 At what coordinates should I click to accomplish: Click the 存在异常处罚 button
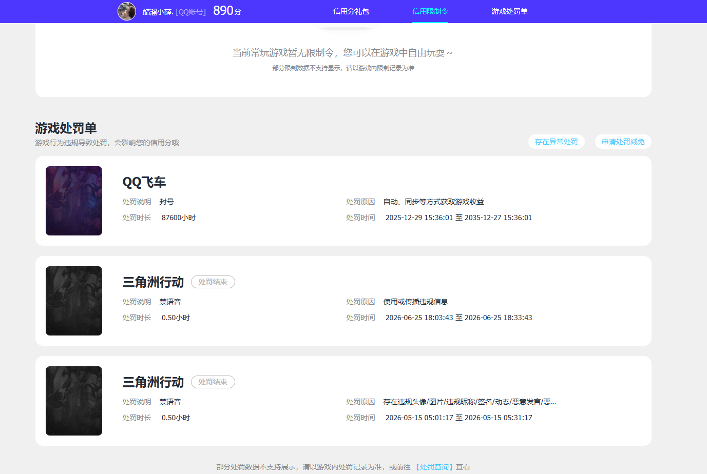tap(557, 142)
